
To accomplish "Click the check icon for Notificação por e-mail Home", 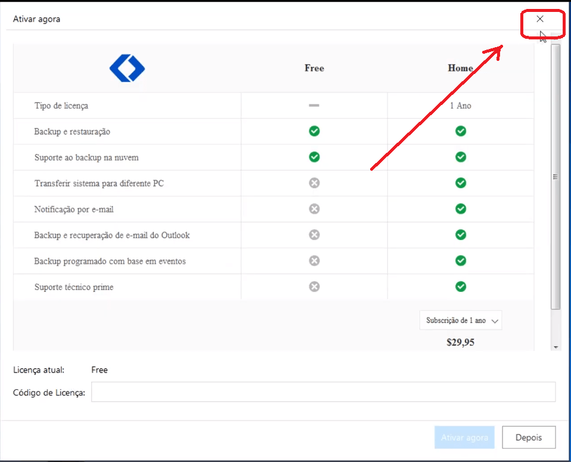I will 460,209.
